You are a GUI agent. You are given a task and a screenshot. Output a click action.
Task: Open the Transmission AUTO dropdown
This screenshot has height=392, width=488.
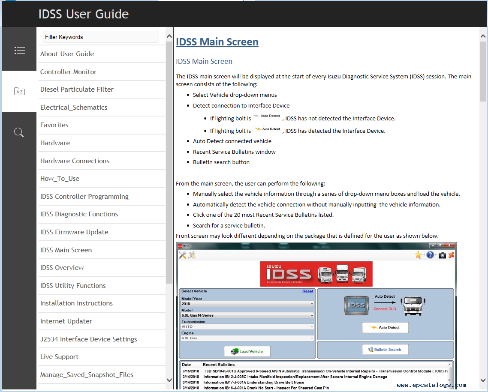247,327
